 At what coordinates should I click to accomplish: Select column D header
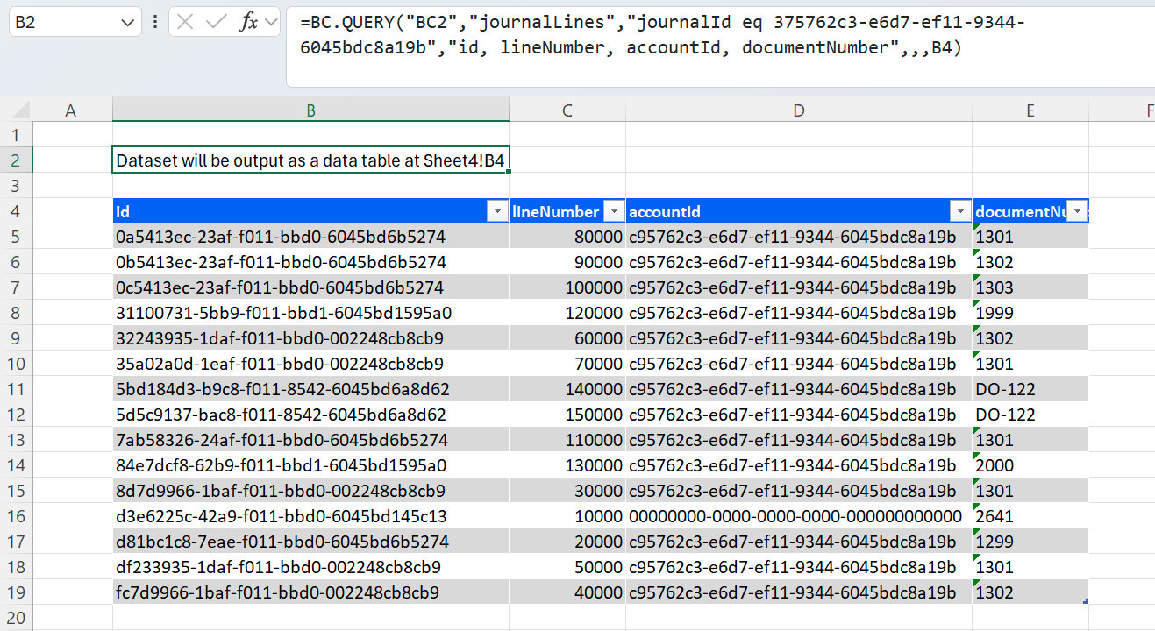pyautogui.click(x=798, y=110)
